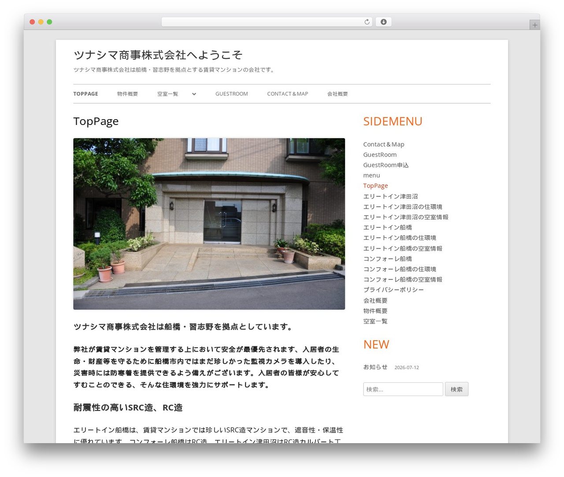Viewport: 564px width, 477px height.
Task: Click the TopPage page heading
Action: [96, 121]
